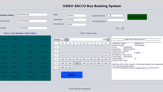Select Seat 10 in seat panel
The image size is (163, 92).
(44, 52)
